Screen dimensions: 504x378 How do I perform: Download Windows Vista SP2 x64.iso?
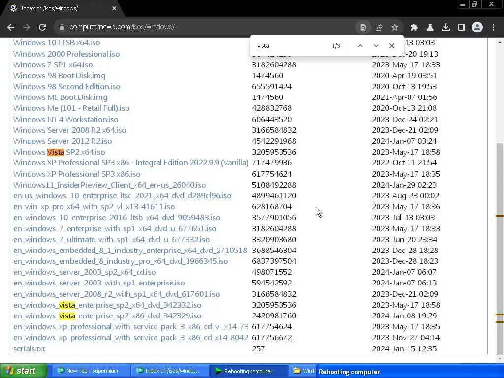tap(59, 152)
